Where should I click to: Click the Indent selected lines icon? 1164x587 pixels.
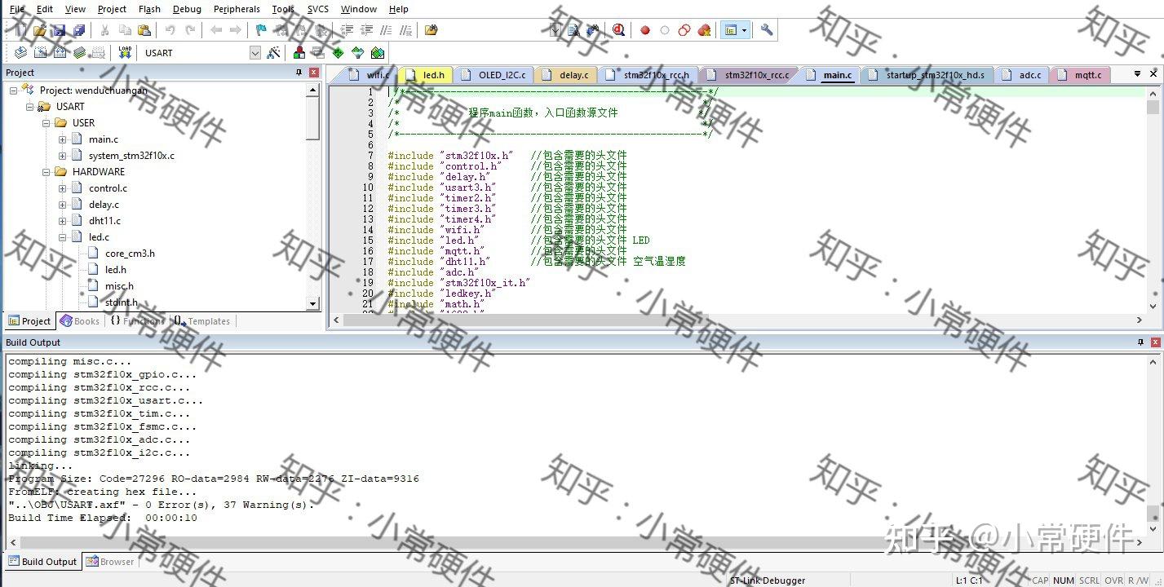click(x=347, y=30)
